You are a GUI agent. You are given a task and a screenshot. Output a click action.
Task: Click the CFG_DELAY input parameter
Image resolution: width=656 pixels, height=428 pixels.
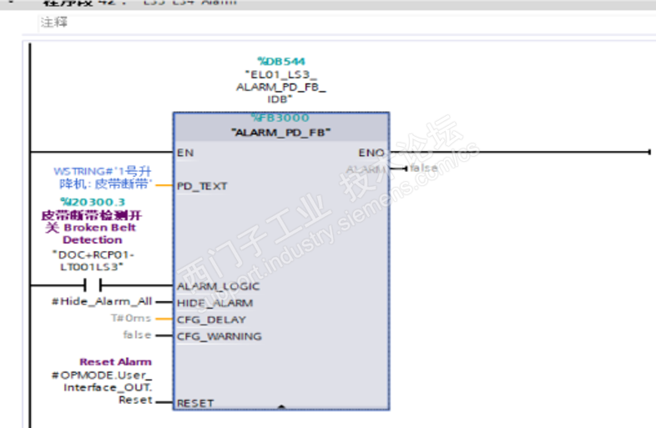coord(211,320)
